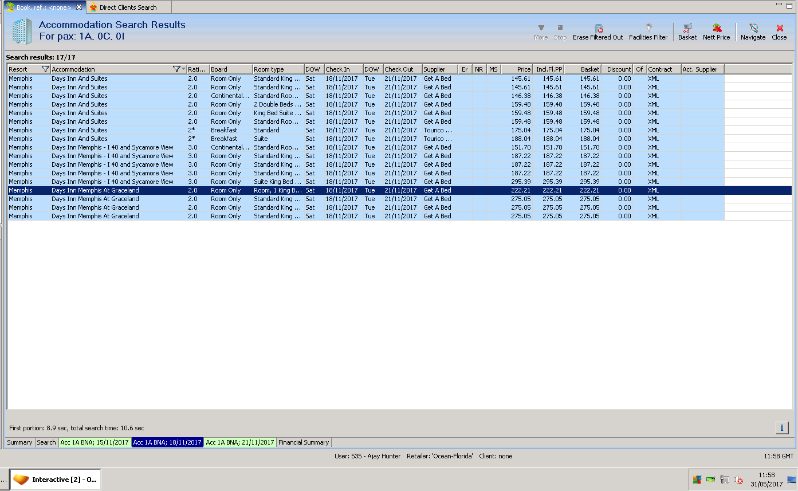Go to Acc 1A BNA; 21/11/2017 tab

pos(240,442)
